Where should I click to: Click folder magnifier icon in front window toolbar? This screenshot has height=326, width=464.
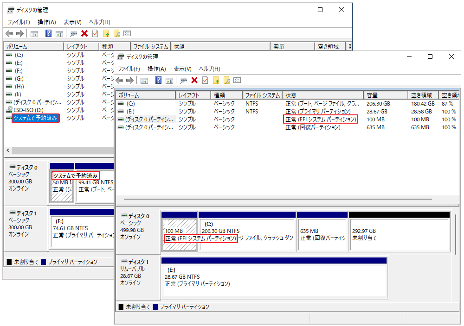(227, 80)
